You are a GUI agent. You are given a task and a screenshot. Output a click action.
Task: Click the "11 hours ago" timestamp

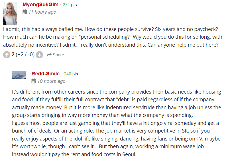pos(42,12)
